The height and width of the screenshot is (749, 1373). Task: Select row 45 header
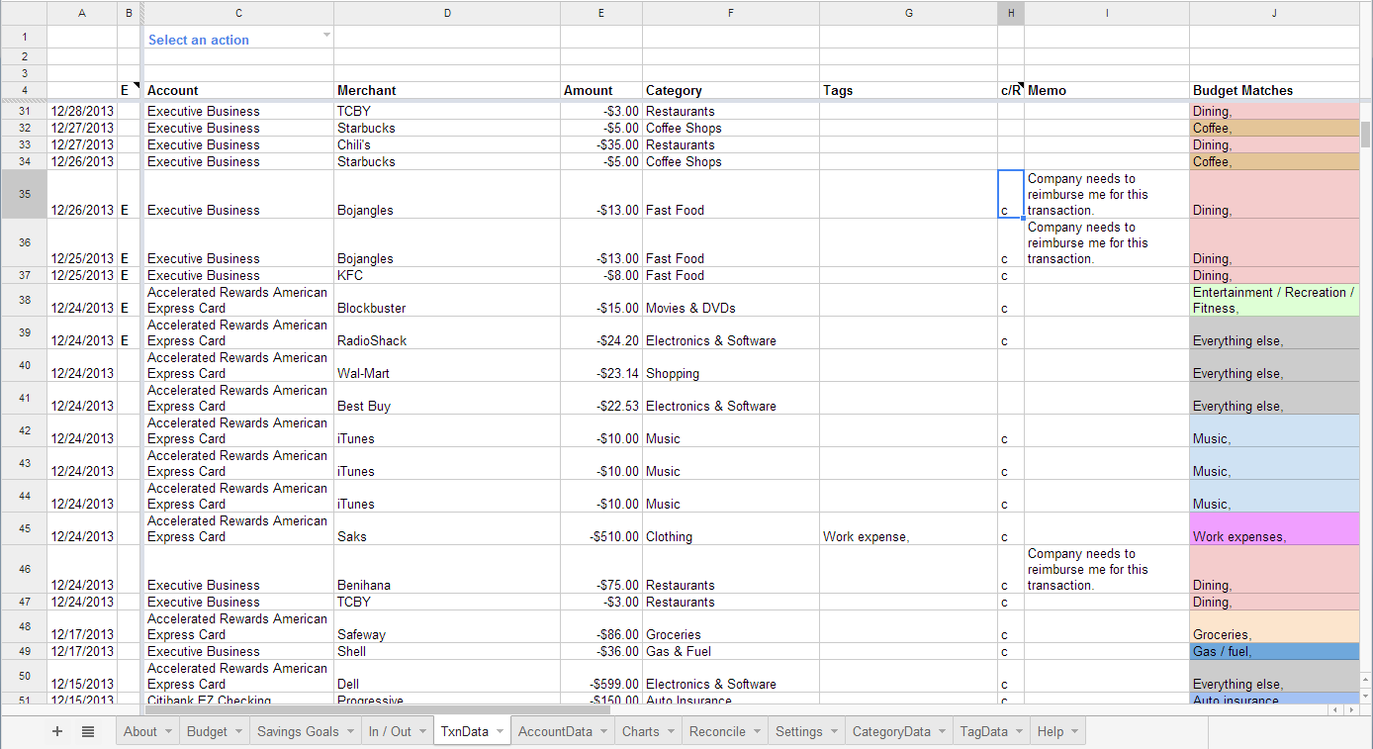(24, 528)
